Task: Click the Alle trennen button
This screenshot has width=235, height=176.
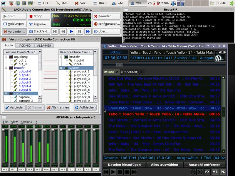Action: tap(58, 108)
